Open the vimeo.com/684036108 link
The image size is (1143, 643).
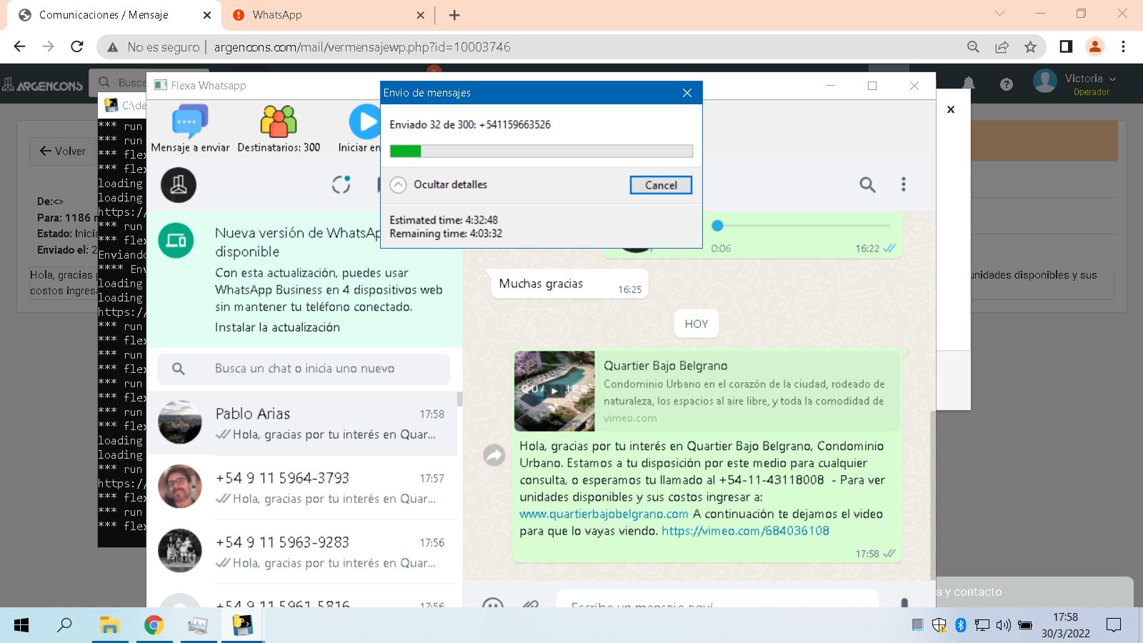click(745, 531)
